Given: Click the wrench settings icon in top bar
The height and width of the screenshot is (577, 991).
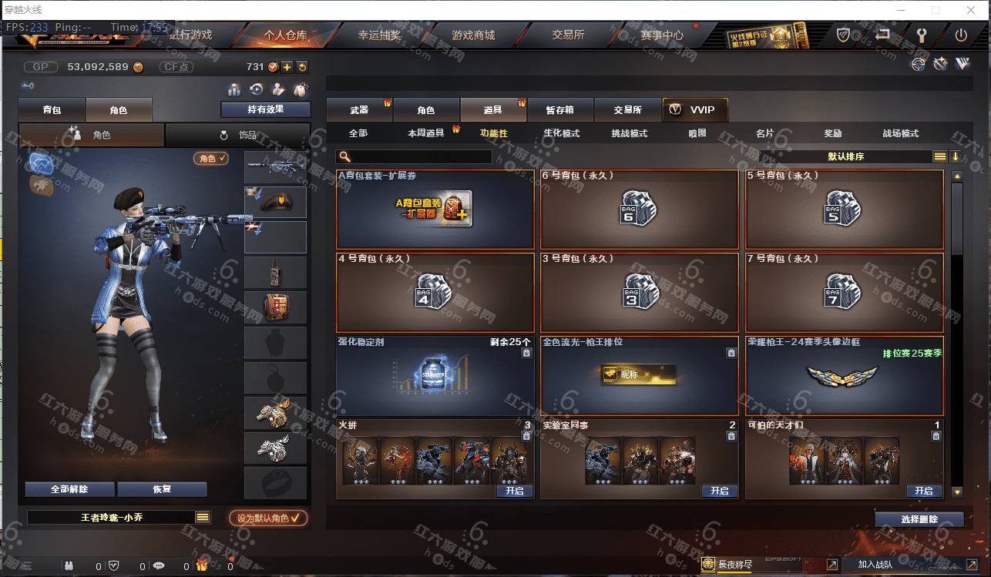Looking at the screenshot, I should click(921, 35).
